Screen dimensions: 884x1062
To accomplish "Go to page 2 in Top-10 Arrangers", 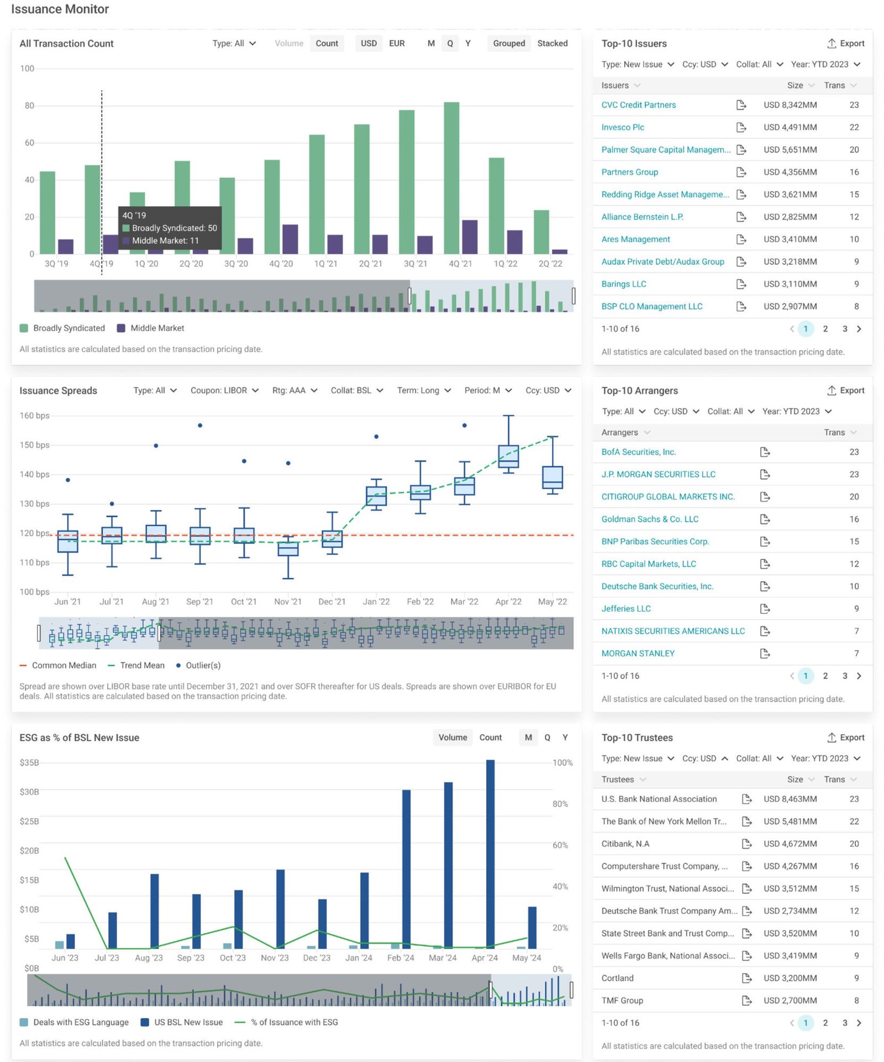I will (x=825, y=676).
